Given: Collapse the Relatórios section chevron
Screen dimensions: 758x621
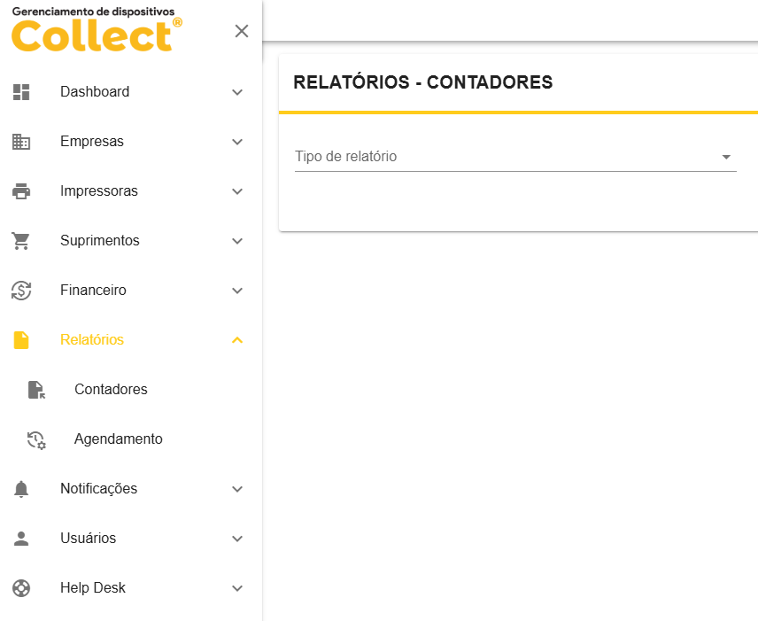Looking at the screenshot, I should (x=237, y=340).
